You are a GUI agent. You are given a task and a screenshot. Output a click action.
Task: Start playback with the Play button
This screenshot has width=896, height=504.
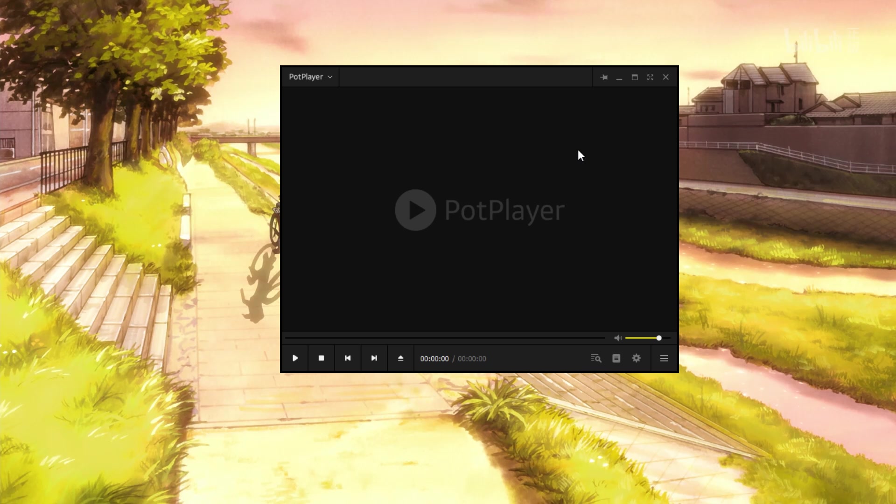coord(295,358)
